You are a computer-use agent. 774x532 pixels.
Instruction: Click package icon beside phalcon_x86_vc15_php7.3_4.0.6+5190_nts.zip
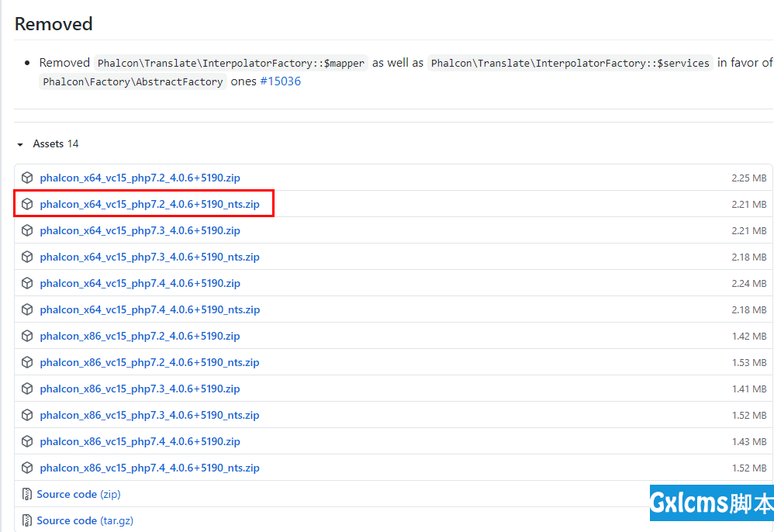(x=27, y=415)
